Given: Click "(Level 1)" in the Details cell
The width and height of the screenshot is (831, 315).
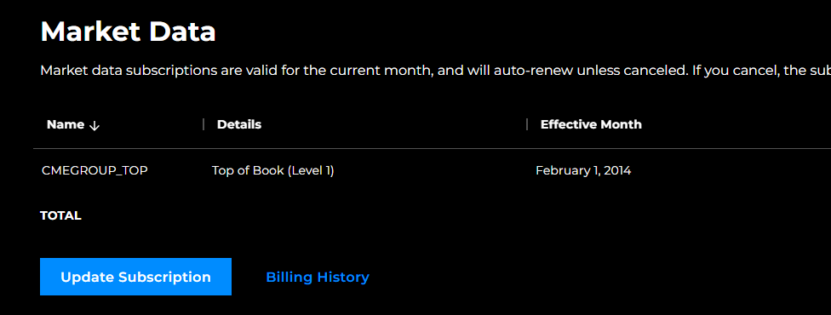Looking at the screenshot, I should [311, 171].
